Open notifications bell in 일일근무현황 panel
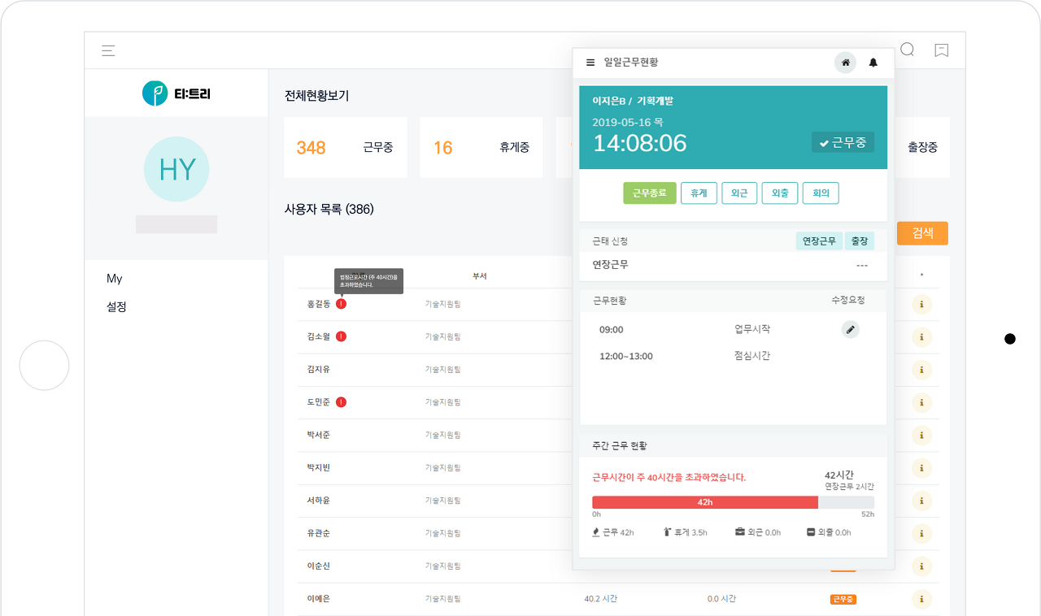Image resolution: width=1041 pixels, height=616 pixels. coord(873,63)
